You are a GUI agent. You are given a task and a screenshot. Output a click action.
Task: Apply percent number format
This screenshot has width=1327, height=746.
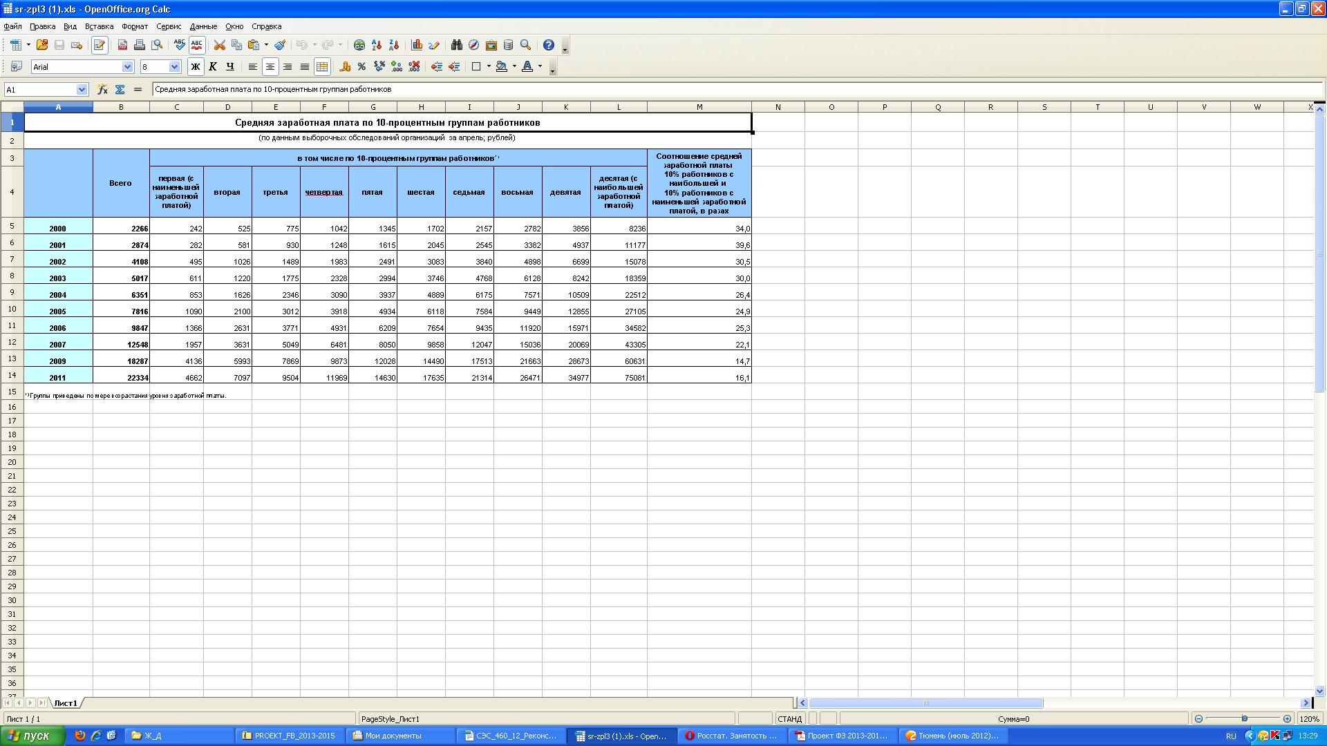361,66
